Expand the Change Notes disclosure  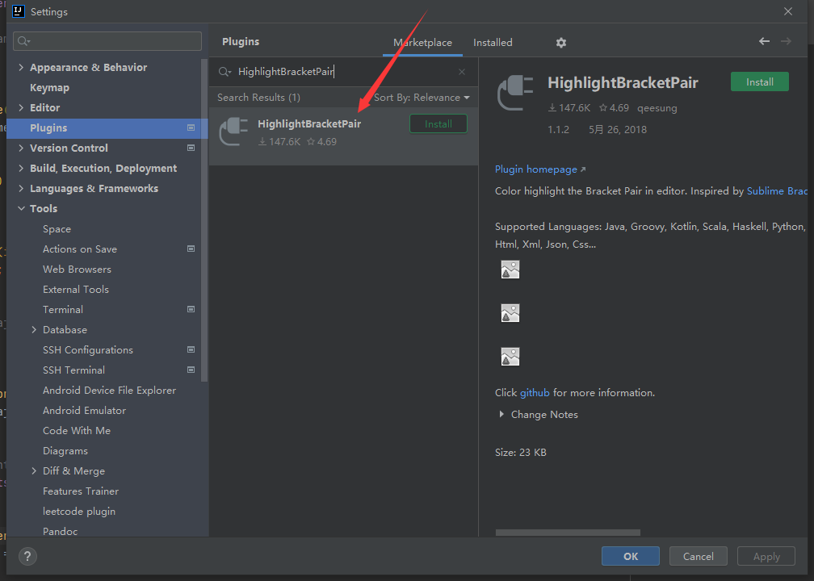(x=501, y=415)
